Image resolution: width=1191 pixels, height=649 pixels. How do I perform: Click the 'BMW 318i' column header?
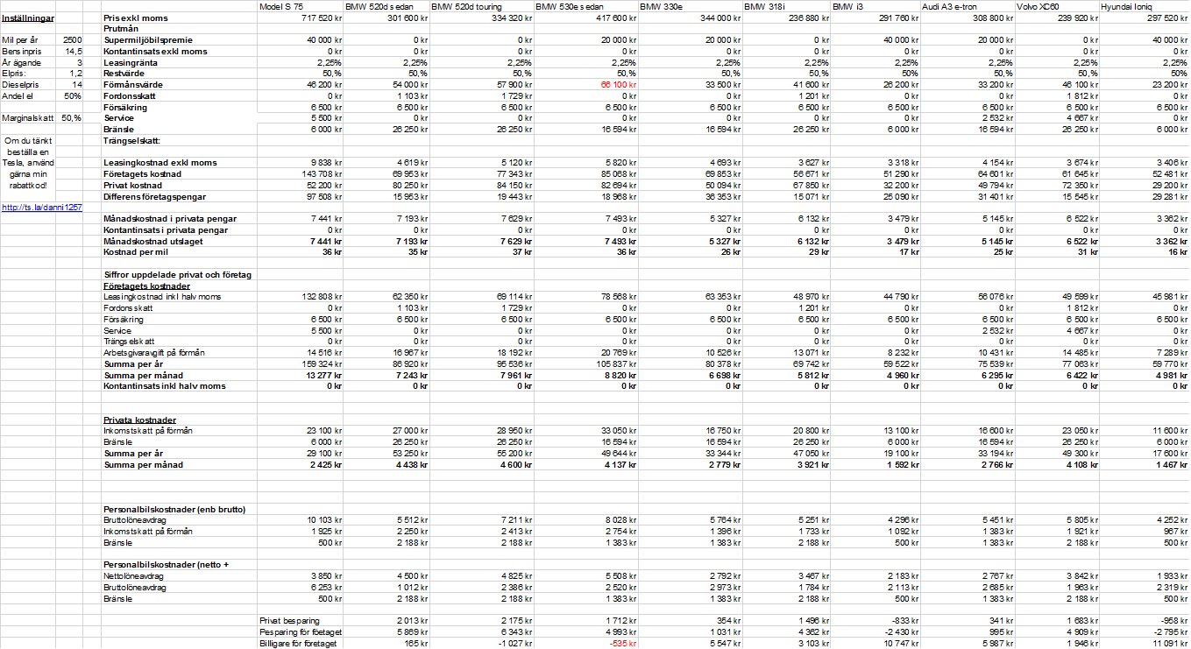tap(764, 6)
